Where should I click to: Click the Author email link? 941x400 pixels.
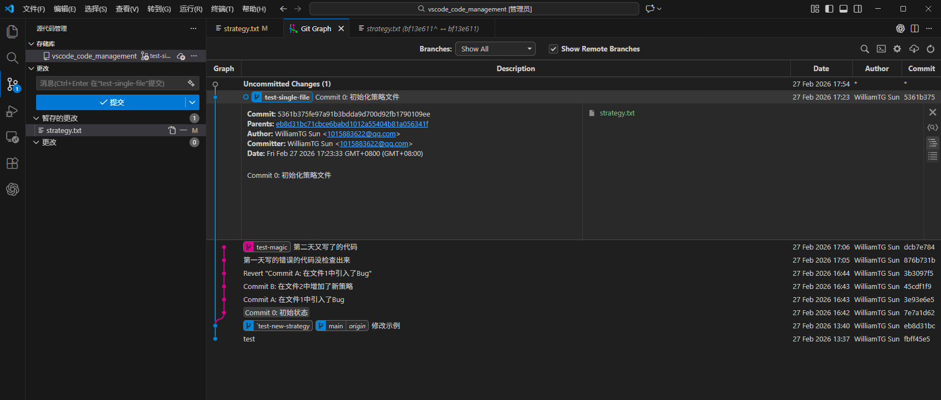click(x=362, y=134)
